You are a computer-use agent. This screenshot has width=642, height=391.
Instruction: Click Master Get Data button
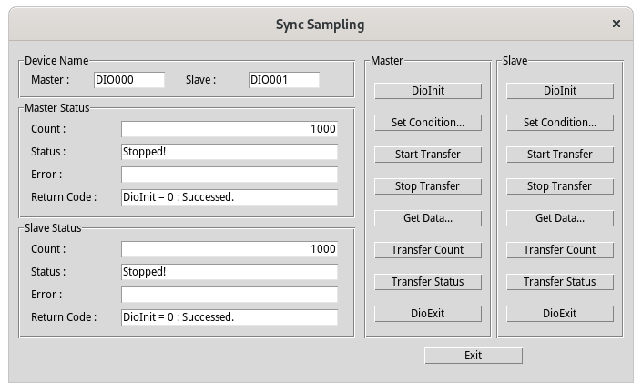pyautogui.click(x=427, y=218)
